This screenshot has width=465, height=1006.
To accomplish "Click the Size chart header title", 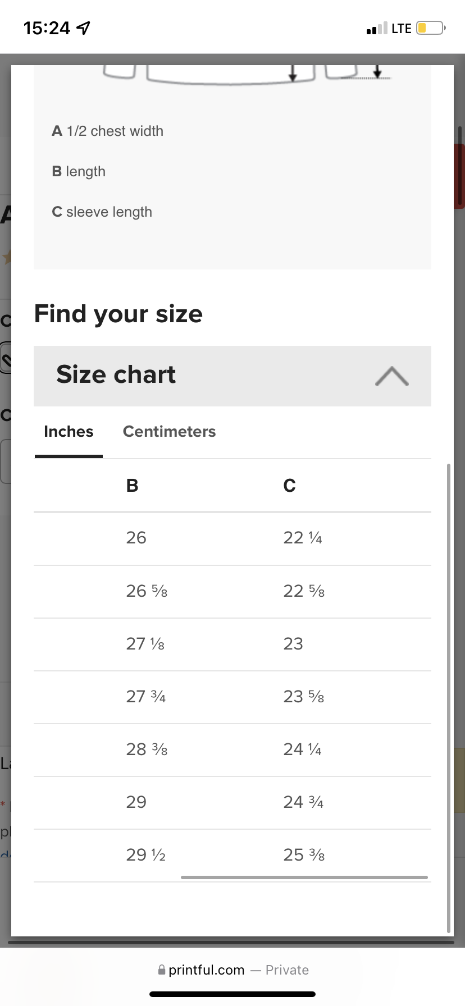I will pos(116,375).
